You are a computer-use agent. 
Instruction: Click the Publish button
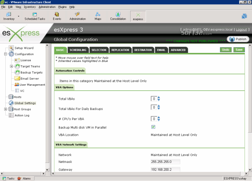point(238,39)
